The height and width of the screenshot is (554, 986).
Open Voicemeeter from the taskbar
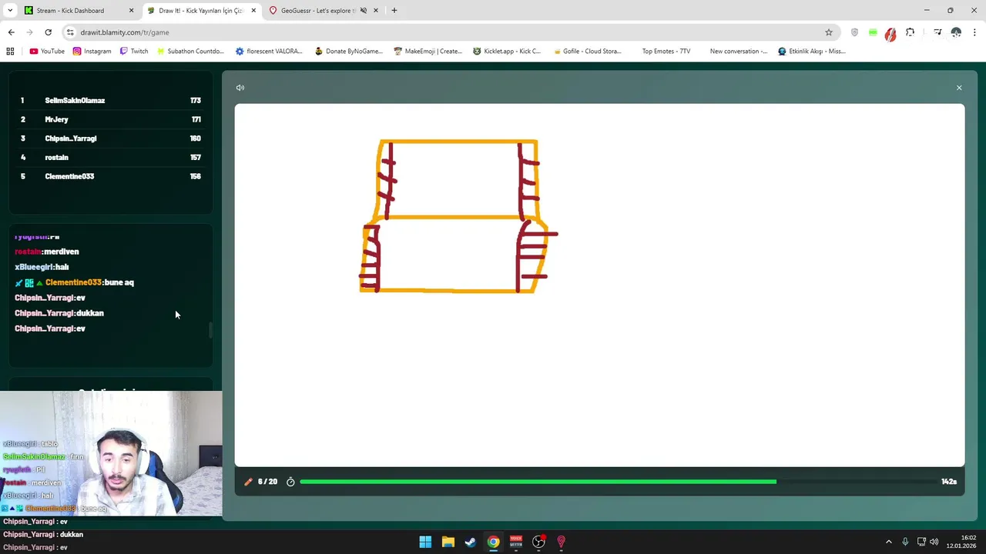click(x=516, y=542)
